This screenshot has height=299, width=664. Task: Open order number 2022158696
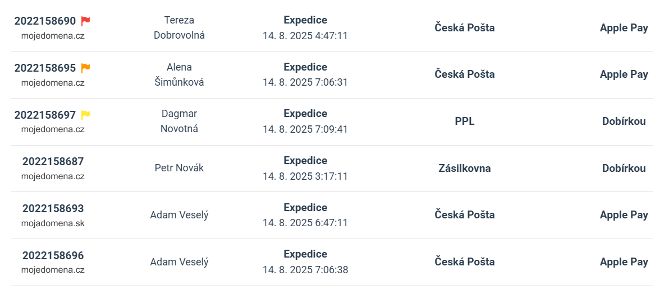pyautogui.click(x=53, y=255)
